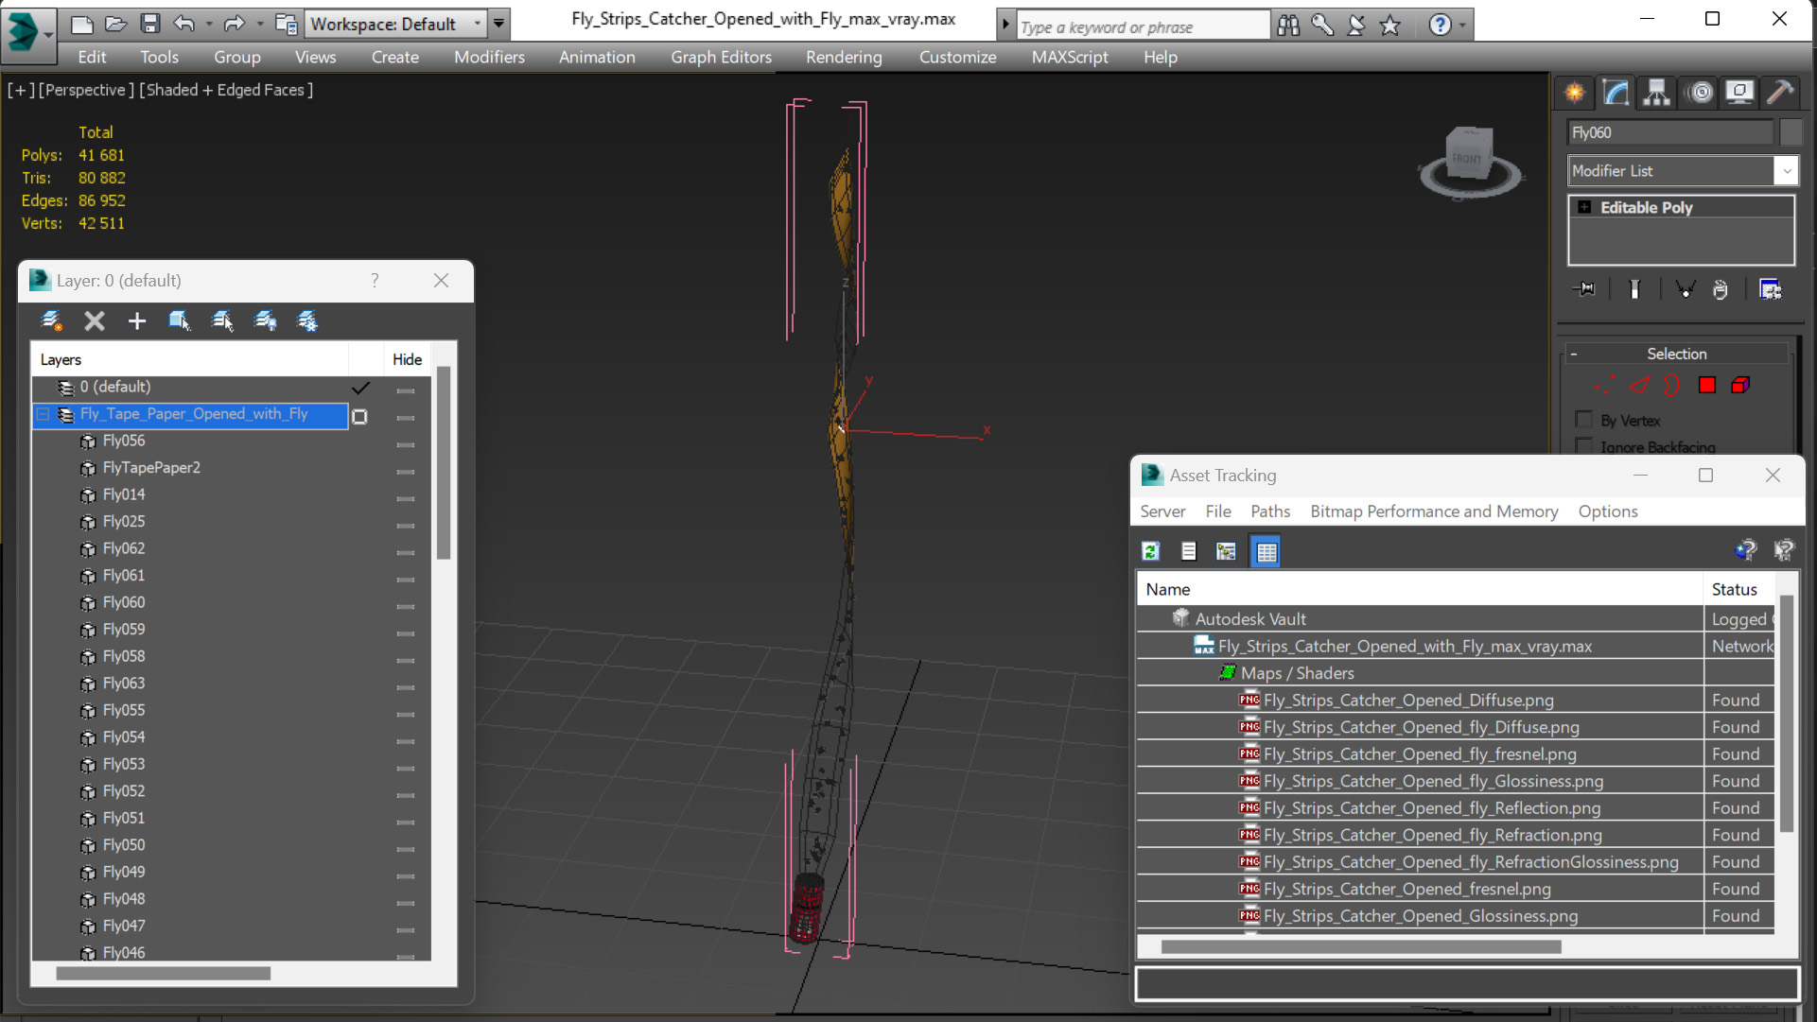The image size is (1817, 1022).
Task: Open the Modifier List dropdown
Action: [1786, 171]
